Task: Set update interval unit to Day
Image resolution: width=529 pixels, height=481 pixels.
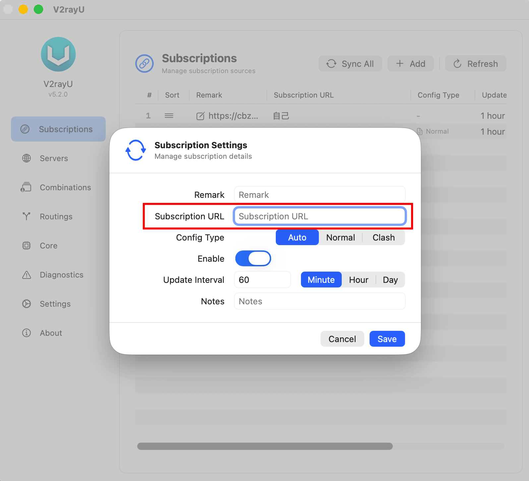Action: click(390, 280)
